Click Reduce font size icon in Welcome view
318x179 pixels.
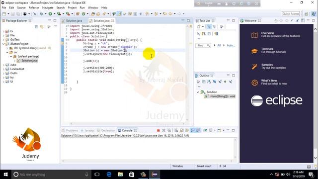pos(292,21)
